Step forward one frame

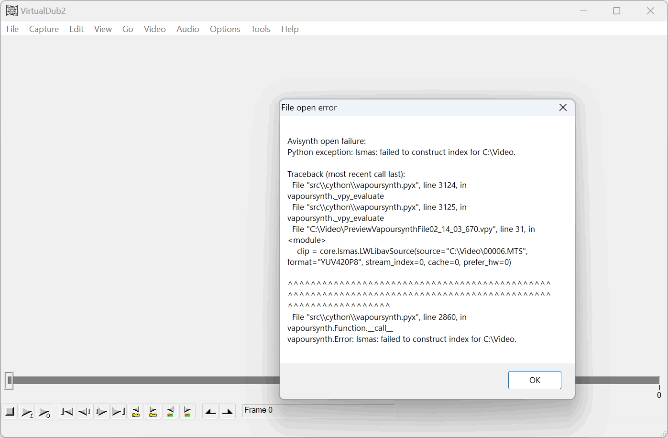(x=101, y=411)
